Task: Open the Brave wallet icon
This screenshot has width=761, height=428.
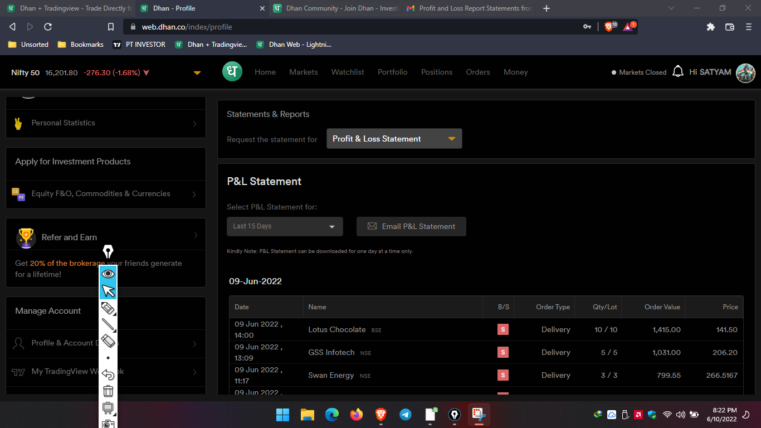Action: tap(729, 27)
